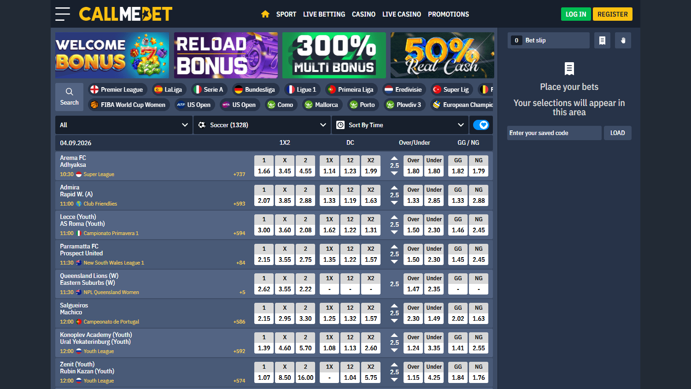Open the Welcome Bonus banner
Image resolution: width=691 pixels, height=389 pixels.
click(x=112, y=55)
